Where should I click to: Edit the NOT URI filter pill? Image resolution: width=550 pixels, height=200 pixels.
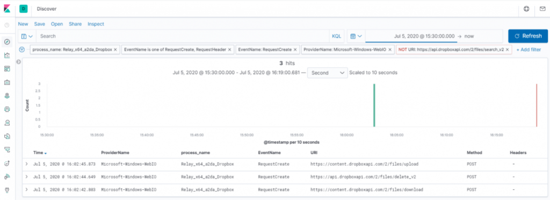[451, 50]
